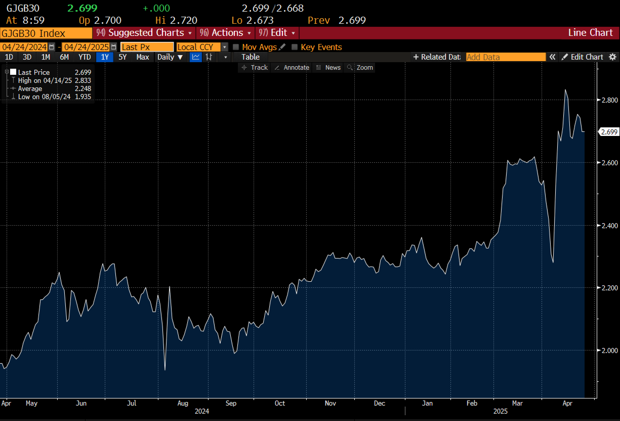This screenshot has width=620, height=421.
Task: Click the 2.000 y-axis label
Action: tap(610, 351)
